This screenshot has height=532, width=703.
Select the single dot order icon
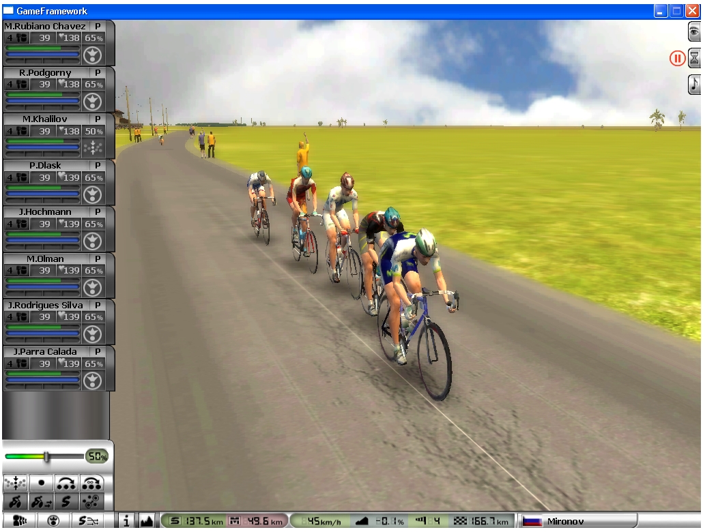[41, 482]
